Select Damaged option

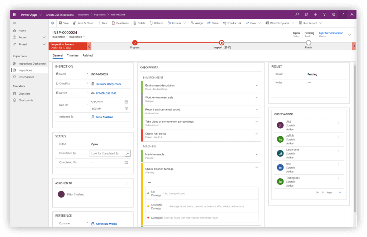click(x=202, y=218)
